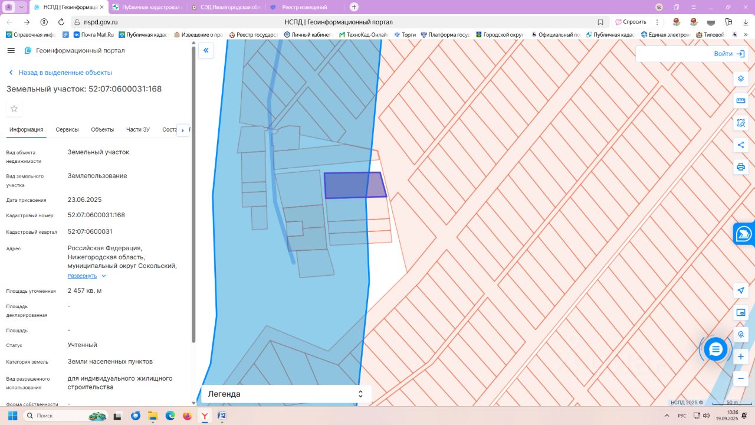Open the Yandex Browser taskbar icon
755x425 pixels.
[x=205, y=416]
